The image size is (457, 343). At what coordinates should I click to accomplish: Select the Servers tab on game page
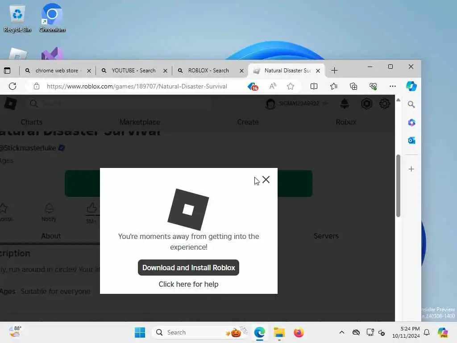tap(326, 236)
